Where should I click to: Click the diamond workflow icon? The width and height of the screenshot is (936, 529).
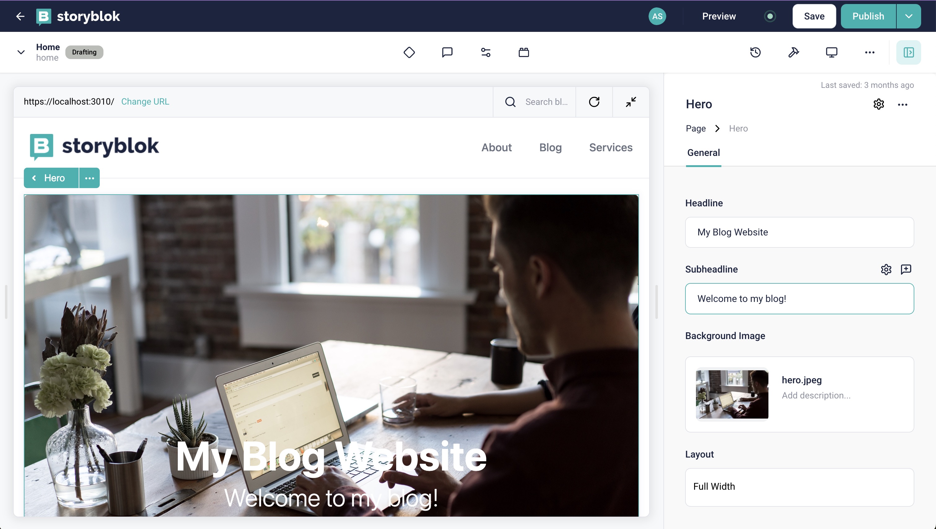click(409, 52)
